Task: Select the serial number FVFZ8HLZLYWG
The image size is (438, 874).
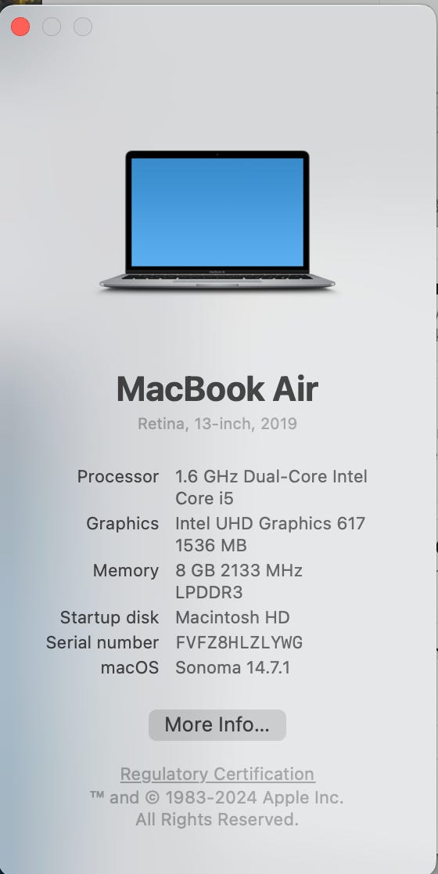Action: [239, 643]
